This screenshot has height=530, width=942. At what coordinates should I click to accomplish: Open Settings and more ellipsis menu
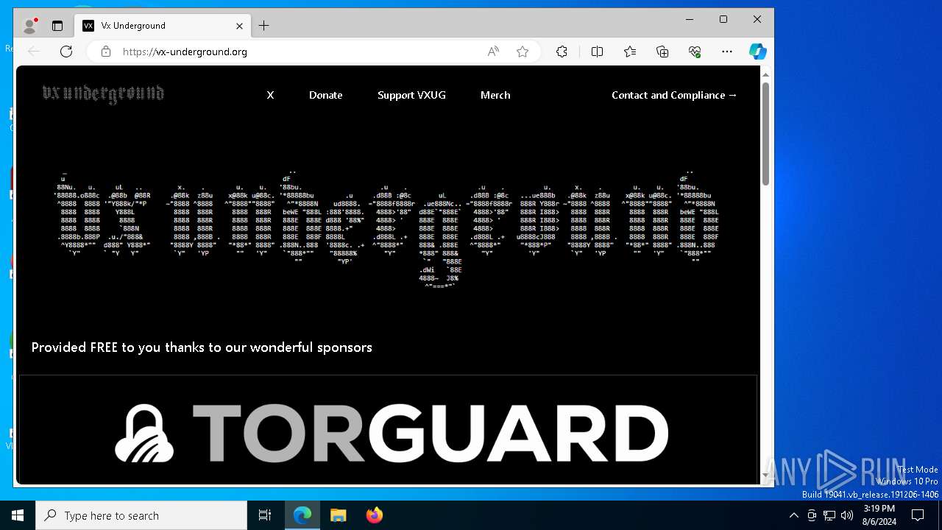coord(727,52)
